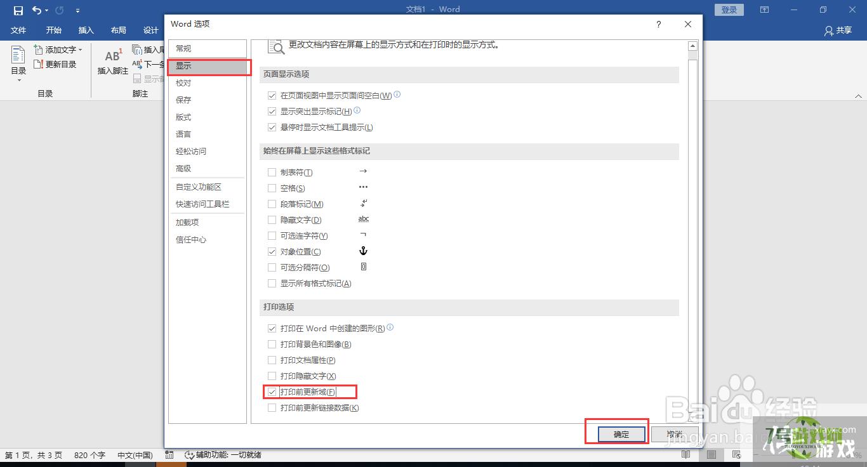Switch to the 插入 ribbon tab
Screen dimensions: 867x467
(x=86, y=30)
